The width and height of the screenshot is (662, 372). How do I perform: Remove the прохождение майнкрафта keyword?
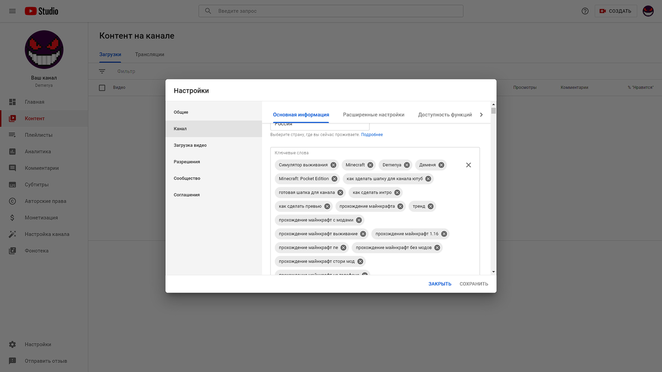pos(401,206)
